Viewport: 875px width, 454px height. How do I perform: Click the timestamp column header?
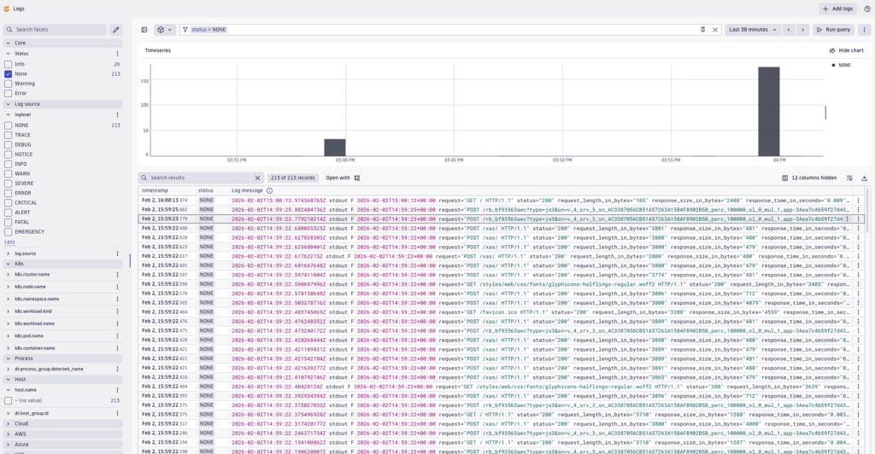click(155, 190)
